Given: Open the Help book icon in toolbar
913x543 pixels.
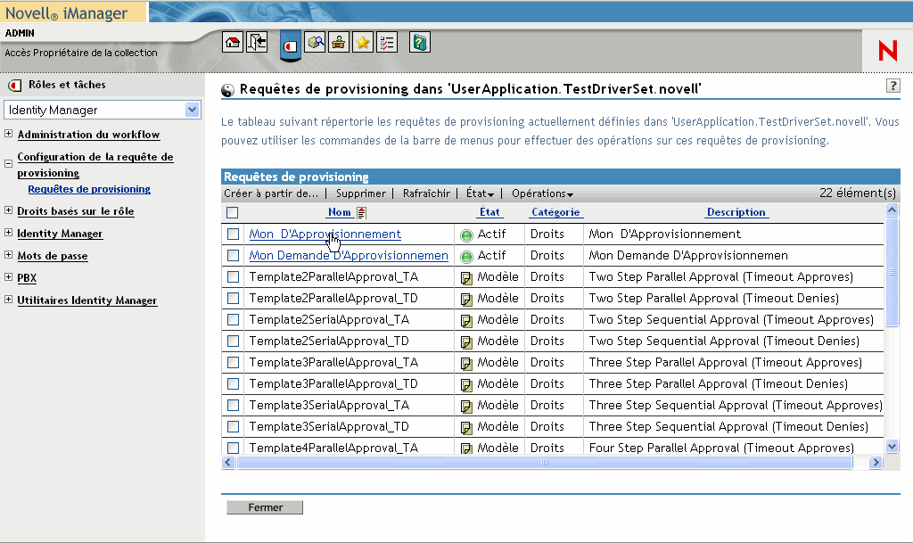Looking at the screenshot, I should point(420,42).
